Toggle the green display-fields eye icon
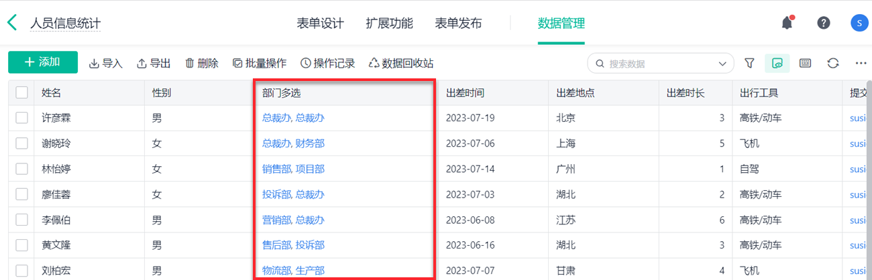872x280 pixels. pos(777,63)
